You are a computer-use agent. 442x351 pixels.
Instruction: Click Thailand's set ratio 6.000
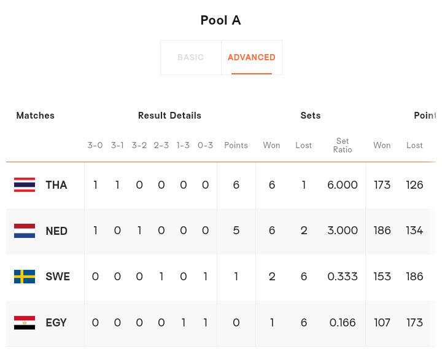click(343, 185)
